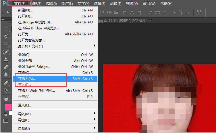Image resolution: width=216 pixels, height=133 pixels.
Task: Select the Path Selection arrow tool
Action: click(6, 90)
